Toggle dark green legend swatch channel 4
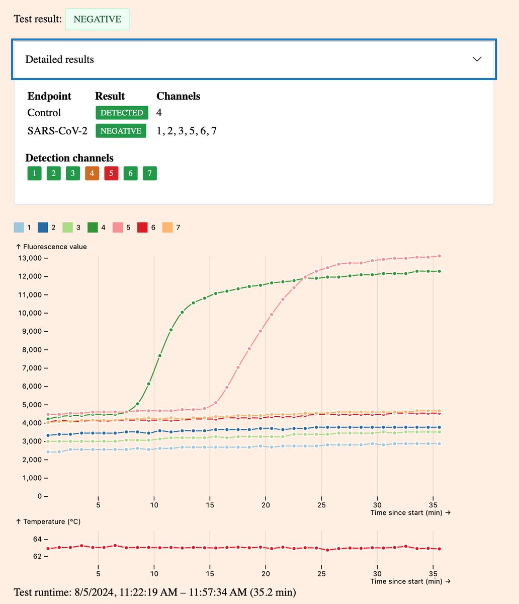 [93, 228]
